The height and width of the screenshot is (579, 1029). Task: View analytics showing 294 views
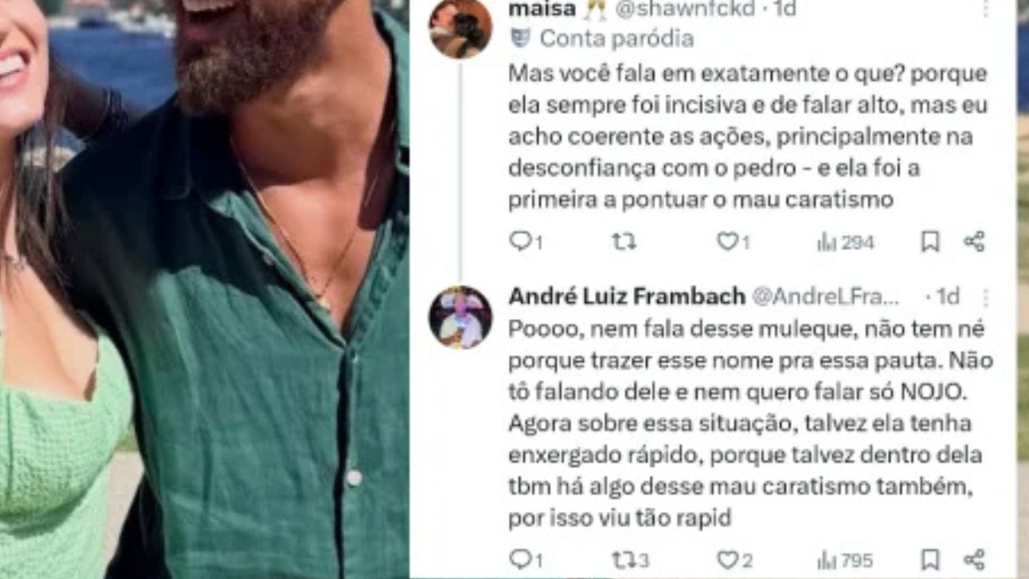tap(845, 243)
